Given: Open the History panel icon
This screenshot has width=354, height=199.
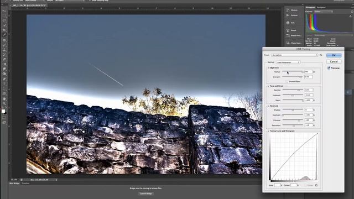Looking at the screenshot, I should click(288, 10).
